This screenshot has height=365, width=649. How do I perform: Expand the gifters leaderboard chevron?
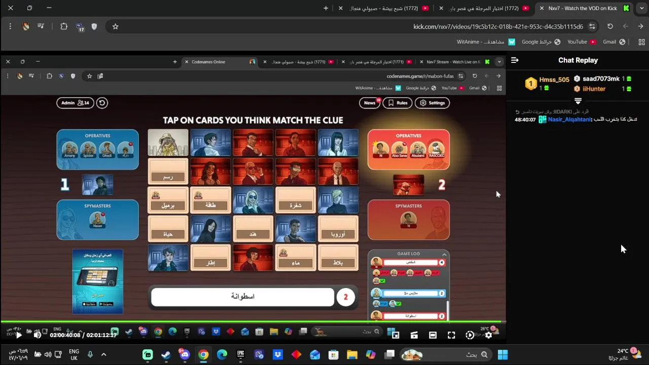(x=578, y=101)
